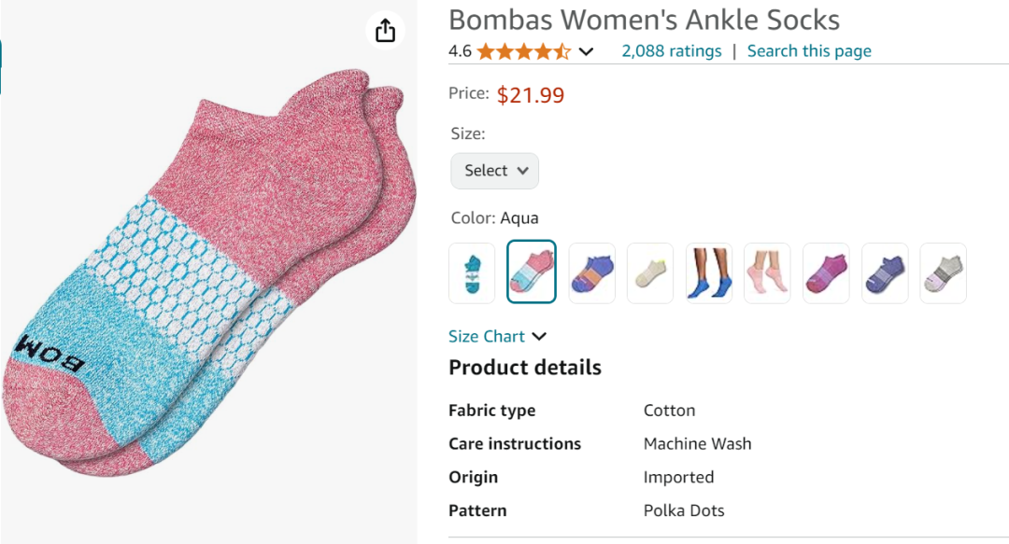Open the star rating breakdown chevron
1009x544 pixels.
[586, 51]
